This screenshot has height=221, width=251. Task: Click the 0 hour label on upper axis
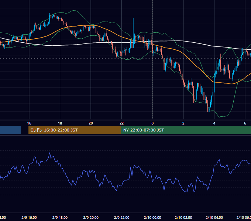pos(152,123)
